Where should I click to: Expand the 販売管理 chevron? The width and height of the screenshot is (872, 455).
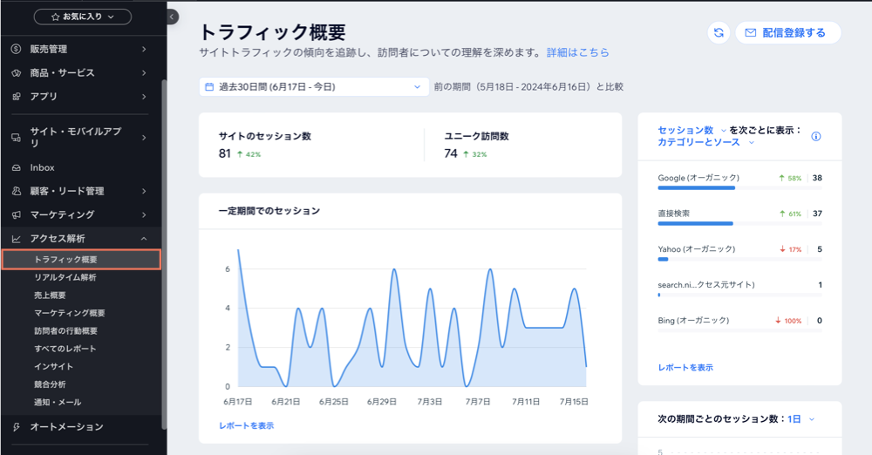(144, 49)
